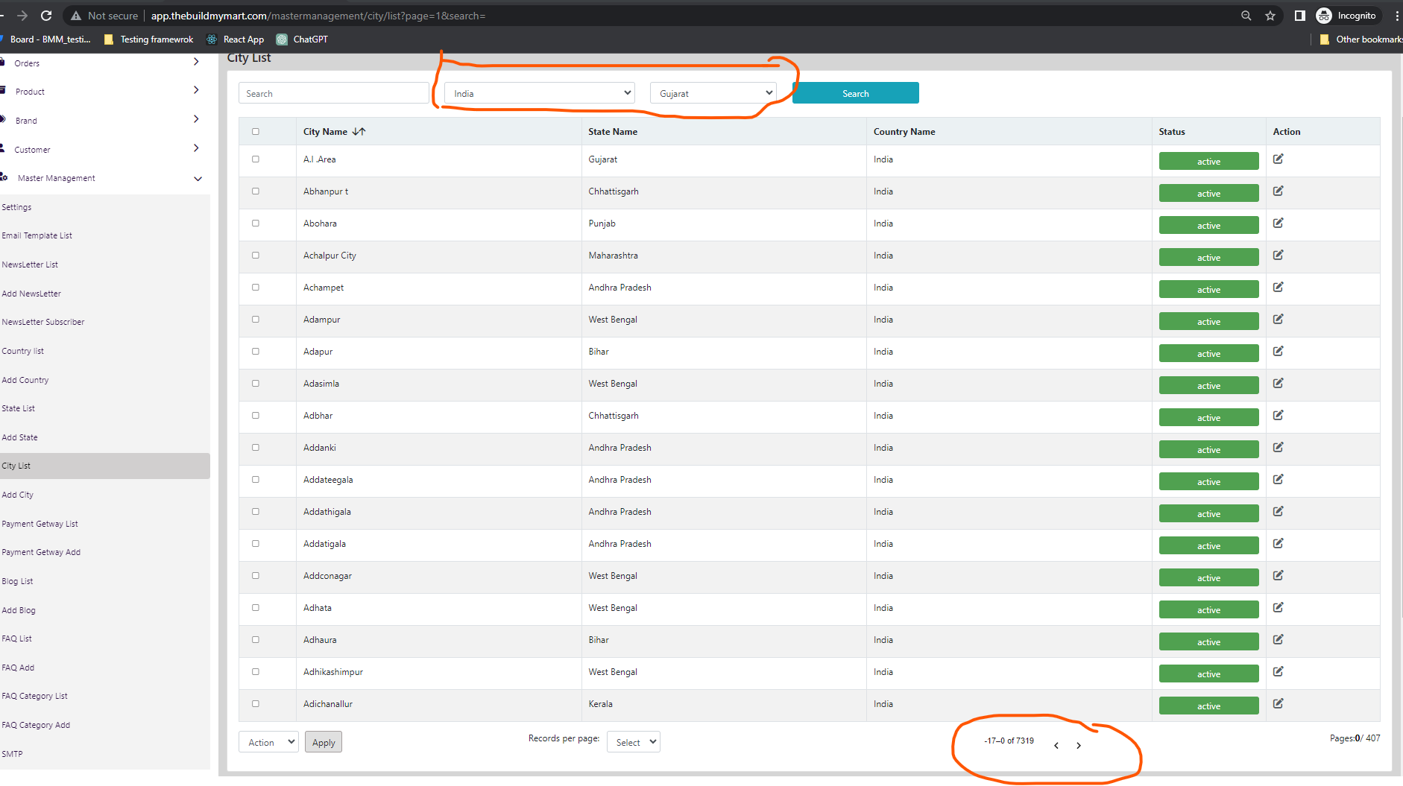
Task: Edit the Adampur city row
Action: click(x=1278, y=319)
